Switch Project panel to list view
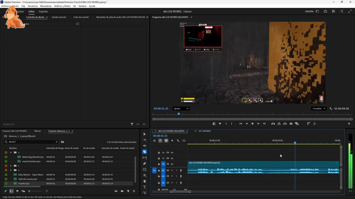This screenshot has width=355, height=199. (x=11, y=191)
